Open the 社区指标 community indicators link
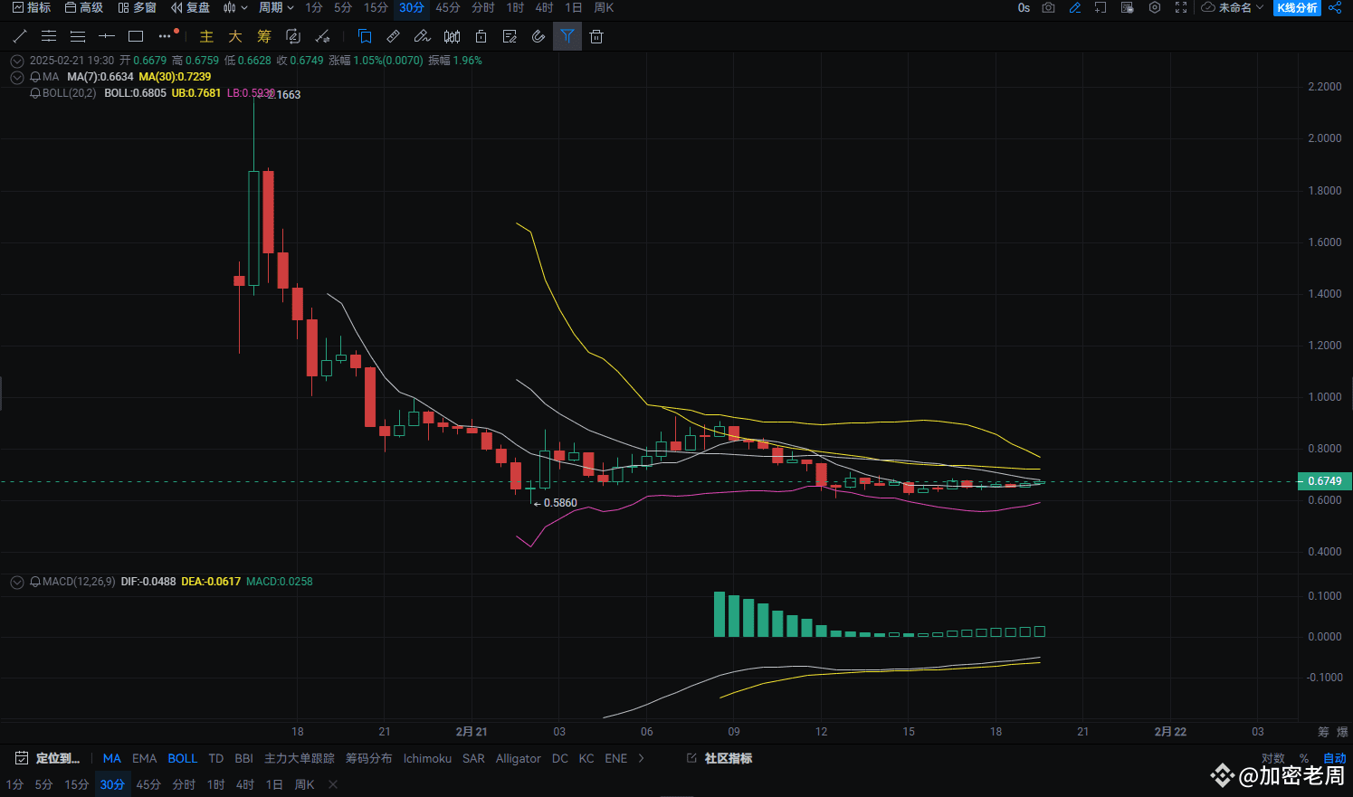The width and height of the screenshot is (1353, 797). tap(720, 758)
